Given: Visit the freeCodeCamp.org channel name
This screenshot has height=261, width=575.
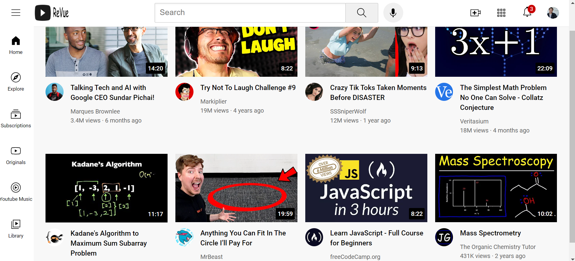Looking at the screenshot, I should [x=355, y=257].
